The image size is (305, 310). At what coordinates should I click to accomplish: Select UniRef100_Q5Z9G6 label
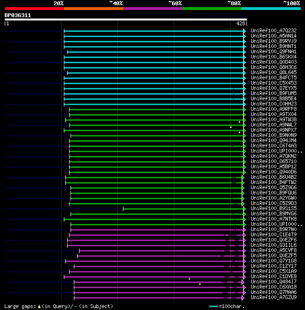(274, 188)
